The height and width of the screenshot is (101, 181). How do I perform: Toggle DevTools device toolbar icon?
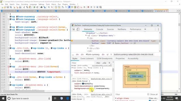click(78, 29)
